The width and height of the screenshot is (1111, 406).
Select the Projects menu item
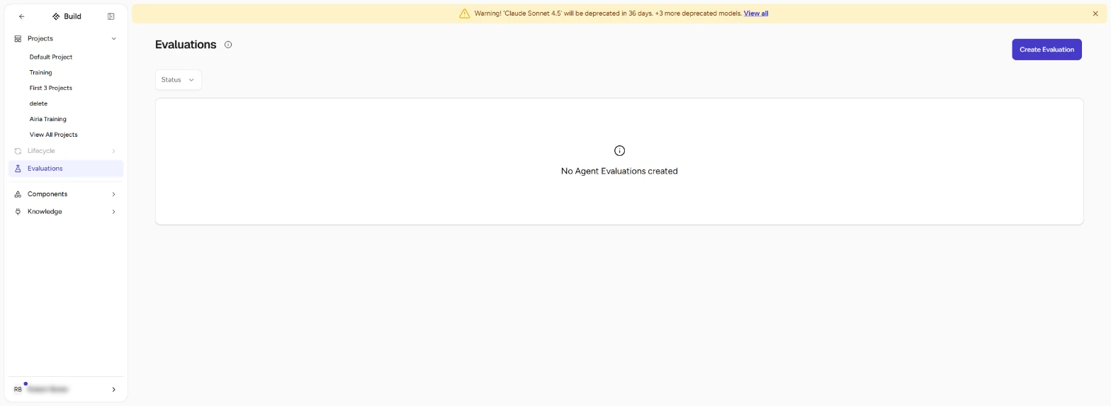click(x=66, y=39)
